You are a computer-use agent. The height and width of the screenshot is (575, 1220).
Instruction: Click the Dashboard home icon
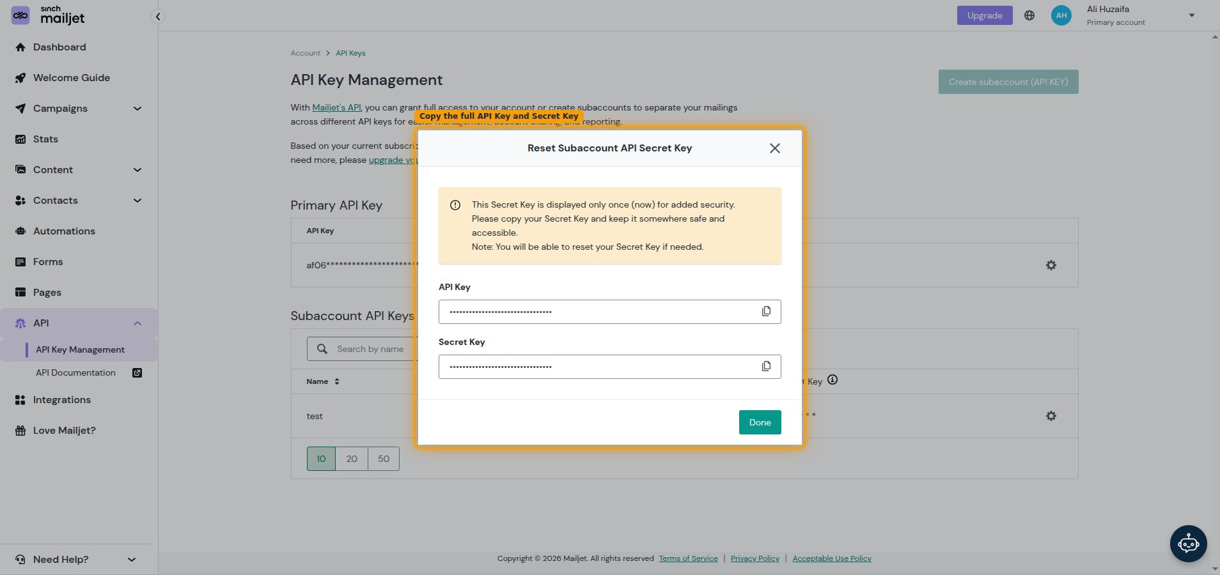(20, 47)
